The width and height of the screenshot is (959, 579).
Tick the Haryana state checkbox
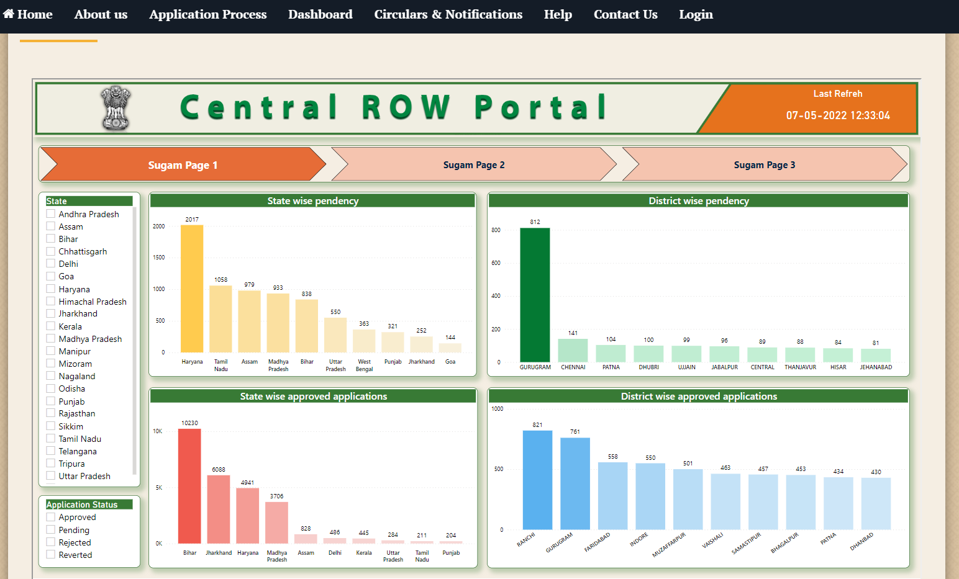click(x=51, y=289)
